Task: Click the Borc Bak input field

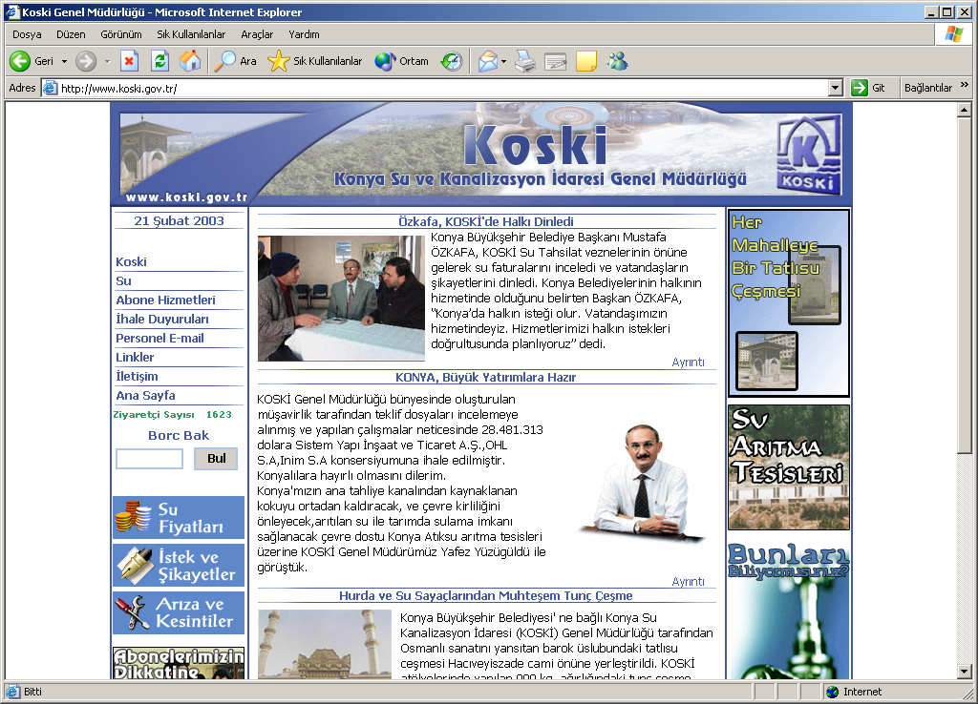Action: [149, 459]
